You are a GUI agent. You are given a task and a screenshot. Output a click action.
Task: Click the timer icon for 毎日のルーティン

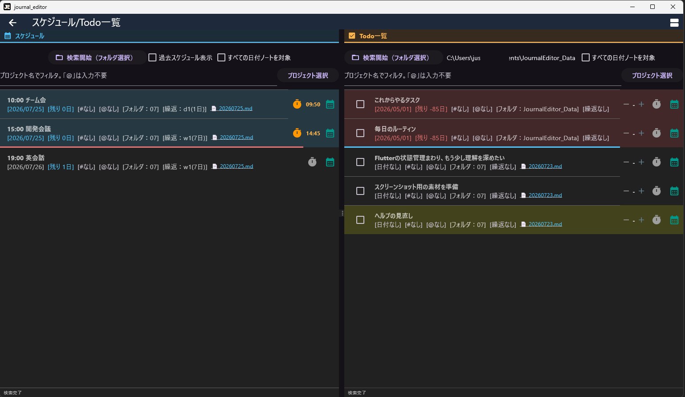pyautogui.click(x=656, y=133)
